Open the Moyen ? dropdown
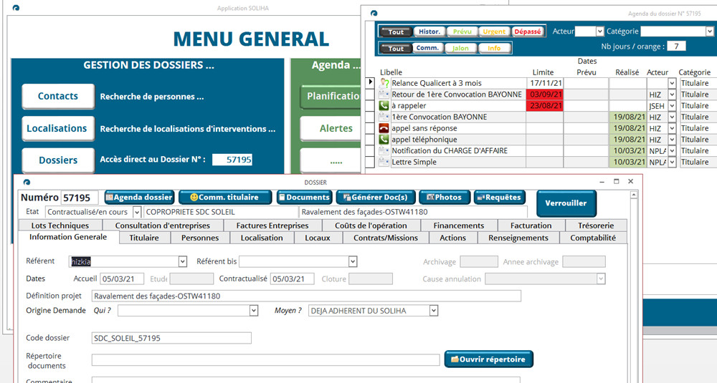The width and height of the screenshot is (717, 383). 434,311
